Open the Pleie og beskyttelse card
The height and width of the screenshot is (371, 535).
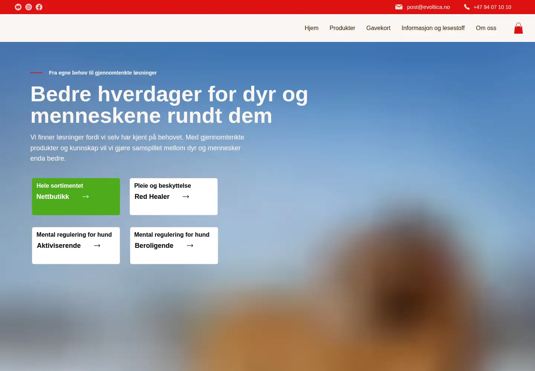[174, 197]
